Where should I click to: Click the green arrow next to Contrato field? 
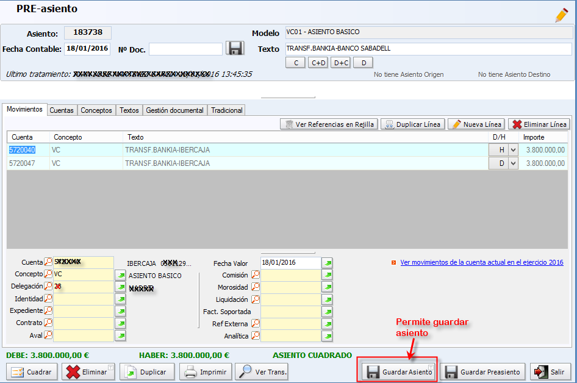(120, 324)
